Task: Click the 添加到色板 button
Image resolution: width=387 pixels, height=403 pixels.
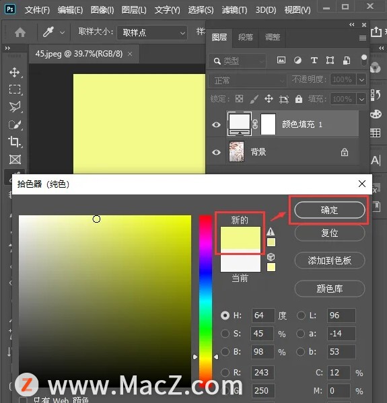Action: (x=330, y=260)
